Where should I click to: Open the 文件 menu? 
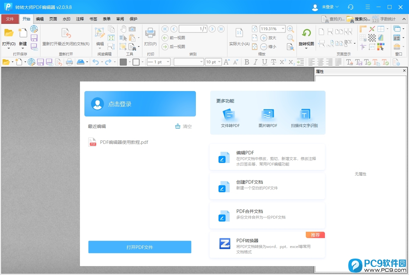pyautogui.click(x=10, y=19)
